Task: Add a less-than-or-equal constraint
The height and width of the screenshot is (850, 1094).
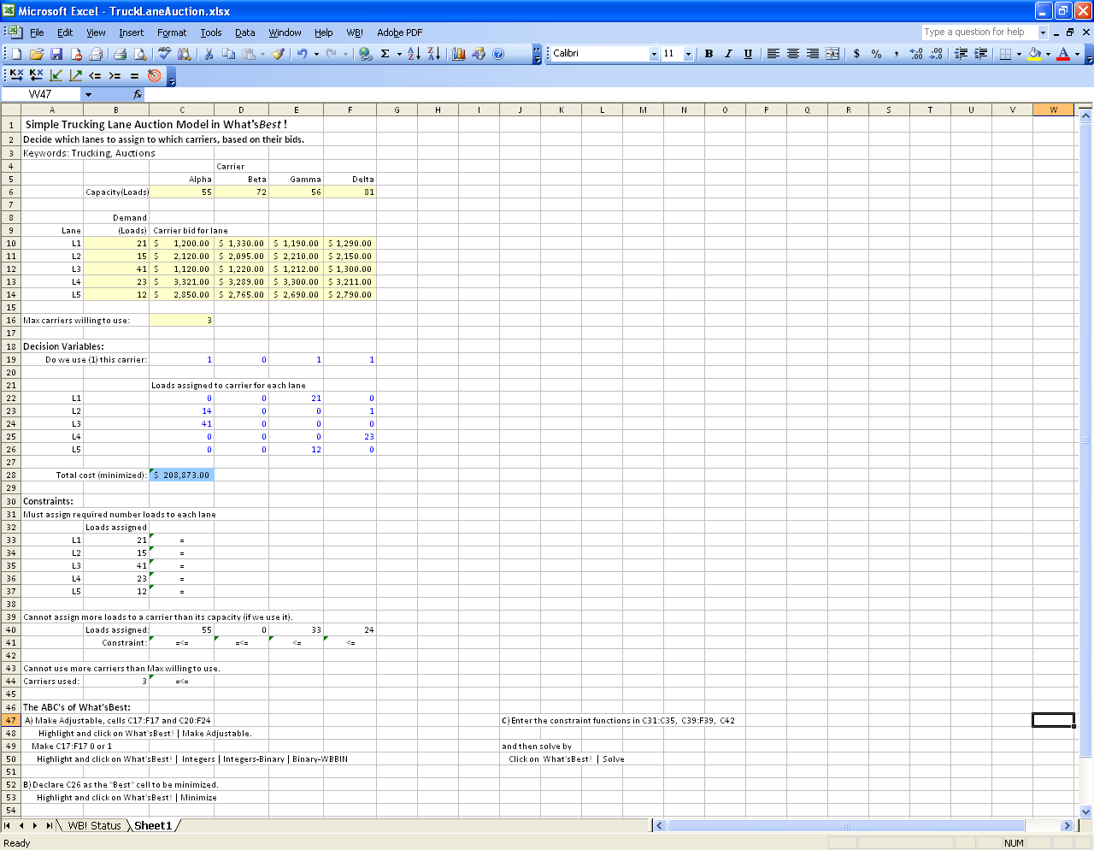Action: (x=95, y=75)
